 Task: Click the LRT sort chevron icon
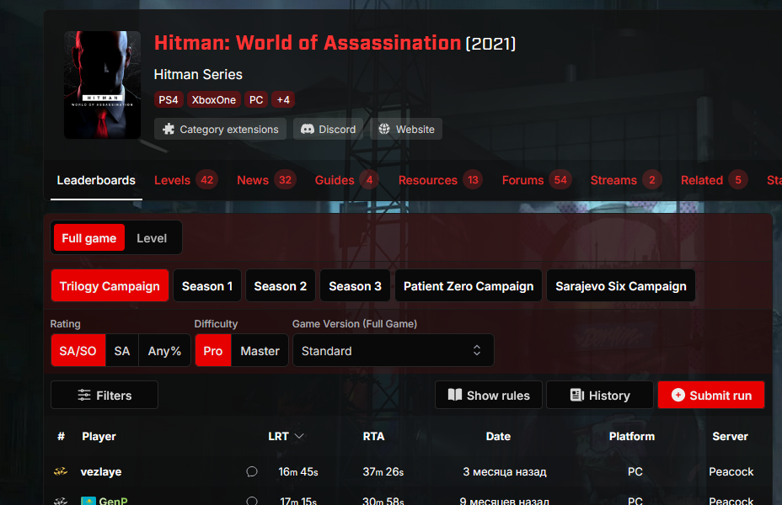point(299,436)
